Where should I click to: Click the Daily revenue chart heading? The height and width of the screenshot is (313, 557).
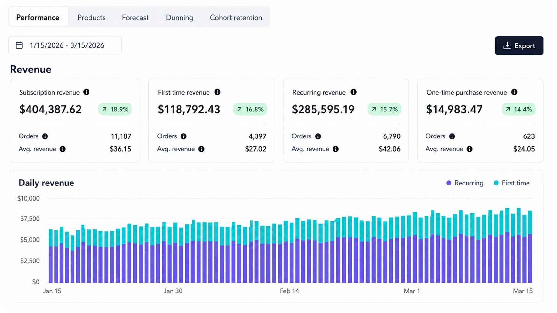pyautogui.click(x=46, y=183)
